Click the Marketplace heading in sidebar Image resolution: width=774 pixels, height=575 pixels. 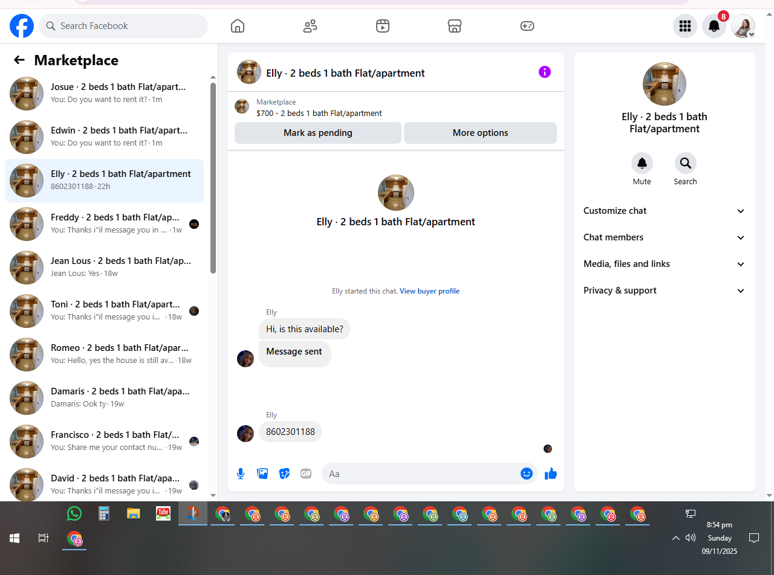coord(76,60)
